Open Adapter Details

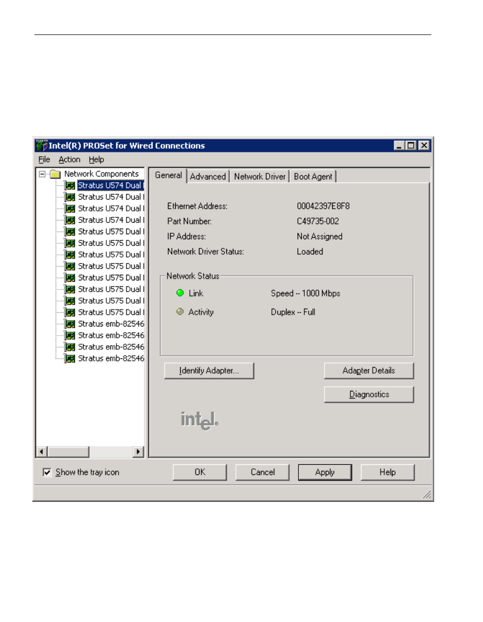369,371
